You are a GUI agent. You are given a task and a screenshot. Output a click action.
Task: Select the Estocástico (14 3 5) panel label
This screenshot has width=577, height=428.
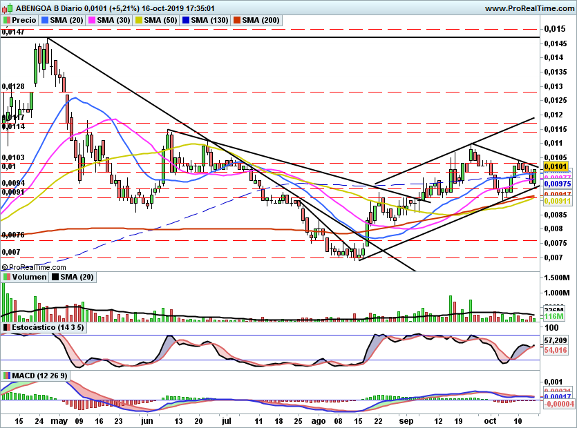click(48, 327)
